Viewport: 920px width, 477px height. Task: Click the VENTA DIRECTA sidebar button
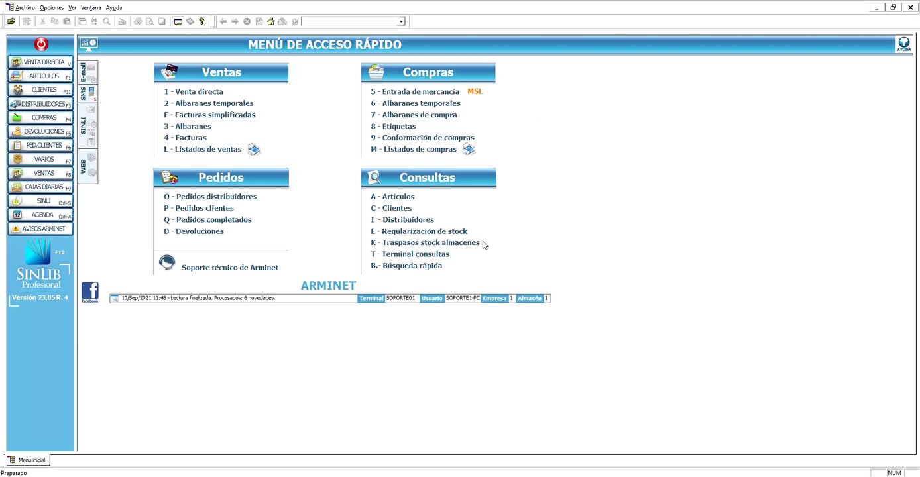tap(41, 62)
